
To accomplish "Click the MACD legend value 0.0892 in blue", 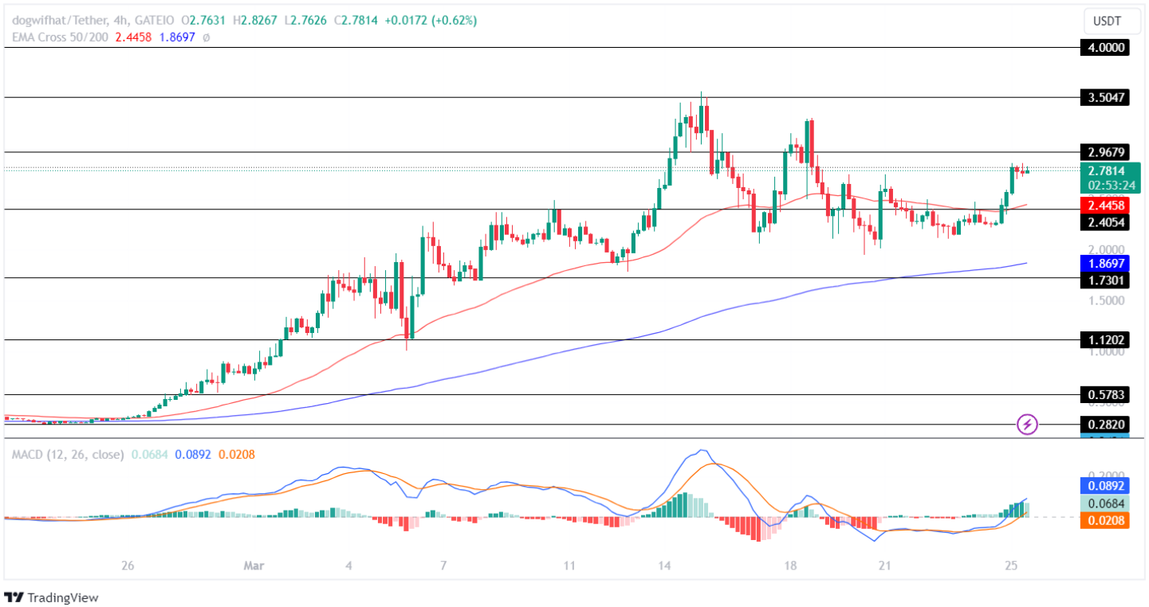I will click(191, 454).
